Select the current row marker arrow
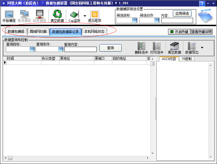The height and width of the screenshot is (164, 217). tap(5, 63)
